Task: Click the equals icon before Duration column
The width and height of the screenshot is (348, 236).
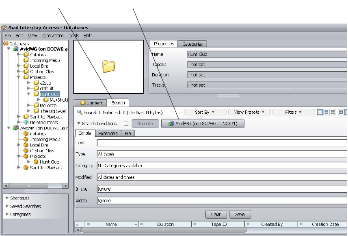Action: 141,224
